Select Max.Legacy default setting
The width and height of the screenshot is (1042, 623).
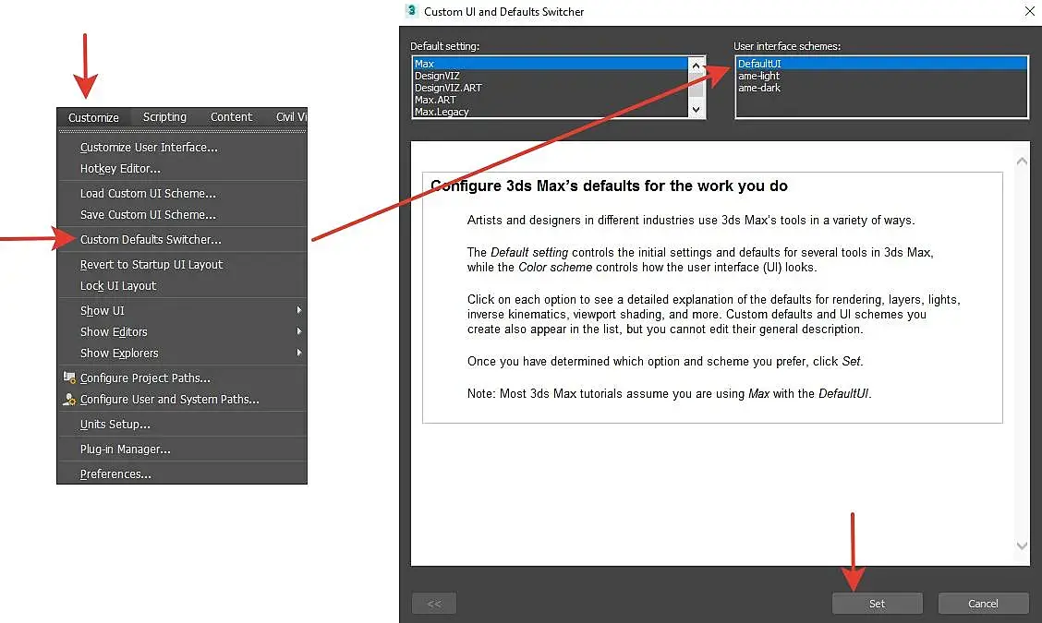551,112
